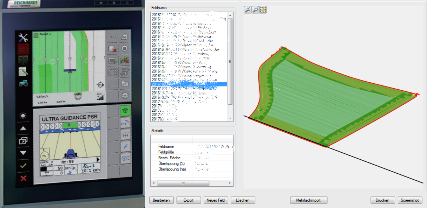427x208 pixels.
Task: Click the Bearbeiten button
Action: [x=162, y=200]
